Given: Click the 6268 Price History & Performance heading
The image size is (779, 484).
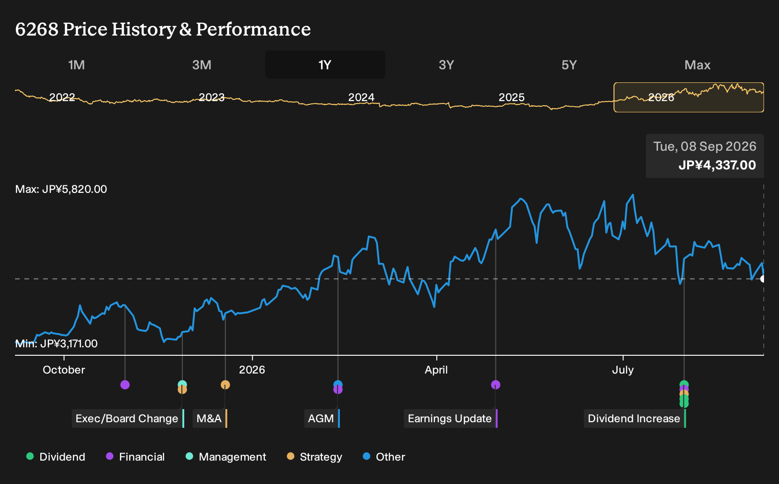Looking at the screenshot, I should coord(163,29).
